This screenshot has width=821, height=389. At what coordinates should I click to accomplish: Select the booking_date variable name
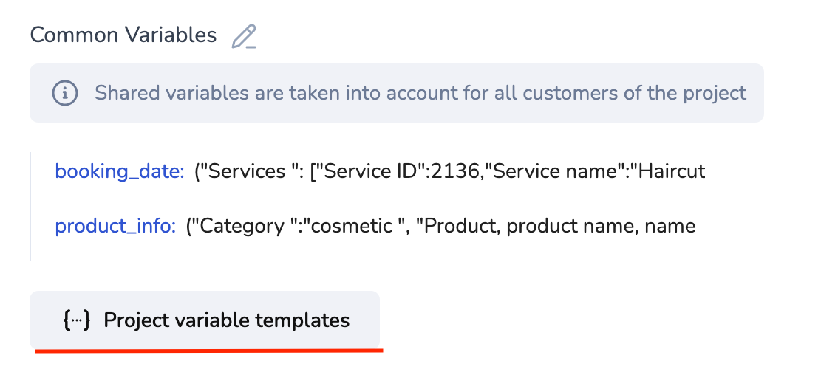120,172
